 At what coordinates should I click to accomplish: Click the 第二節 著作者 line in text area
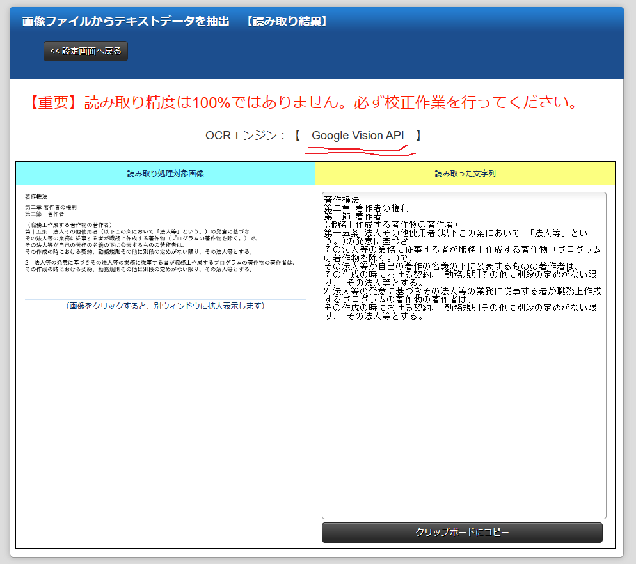point(353,216)
